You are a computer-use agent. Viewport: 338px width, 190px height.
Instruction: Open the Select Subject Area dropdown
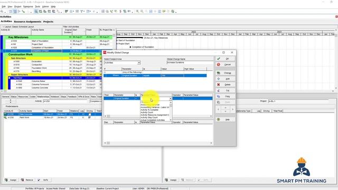pyautogui.click(x=139, y=63)
